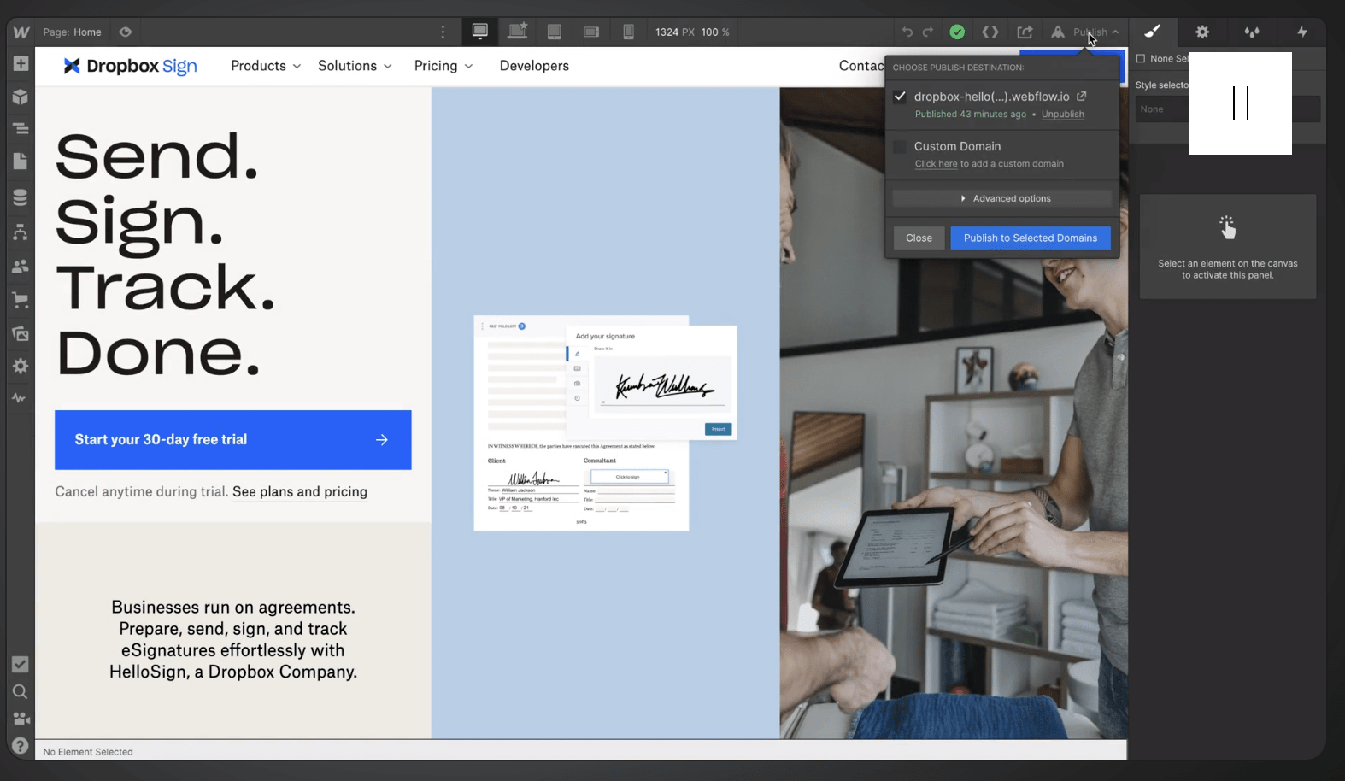Viewport: 1345px width, 781px height.
Task: Switch to the Style Manager drops tab
Action: pos(1252,32)
